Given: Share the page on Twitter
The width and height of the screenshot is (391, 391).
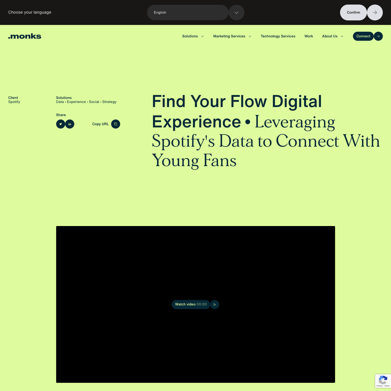Looking at the screenshot, I should coord(60,124).
